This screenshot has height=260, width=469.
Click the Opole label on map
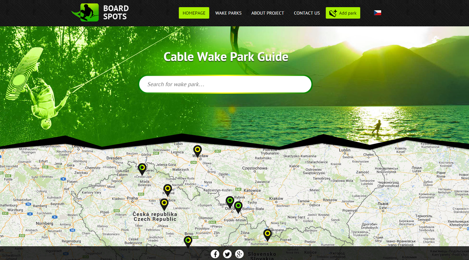coord(223,174)
